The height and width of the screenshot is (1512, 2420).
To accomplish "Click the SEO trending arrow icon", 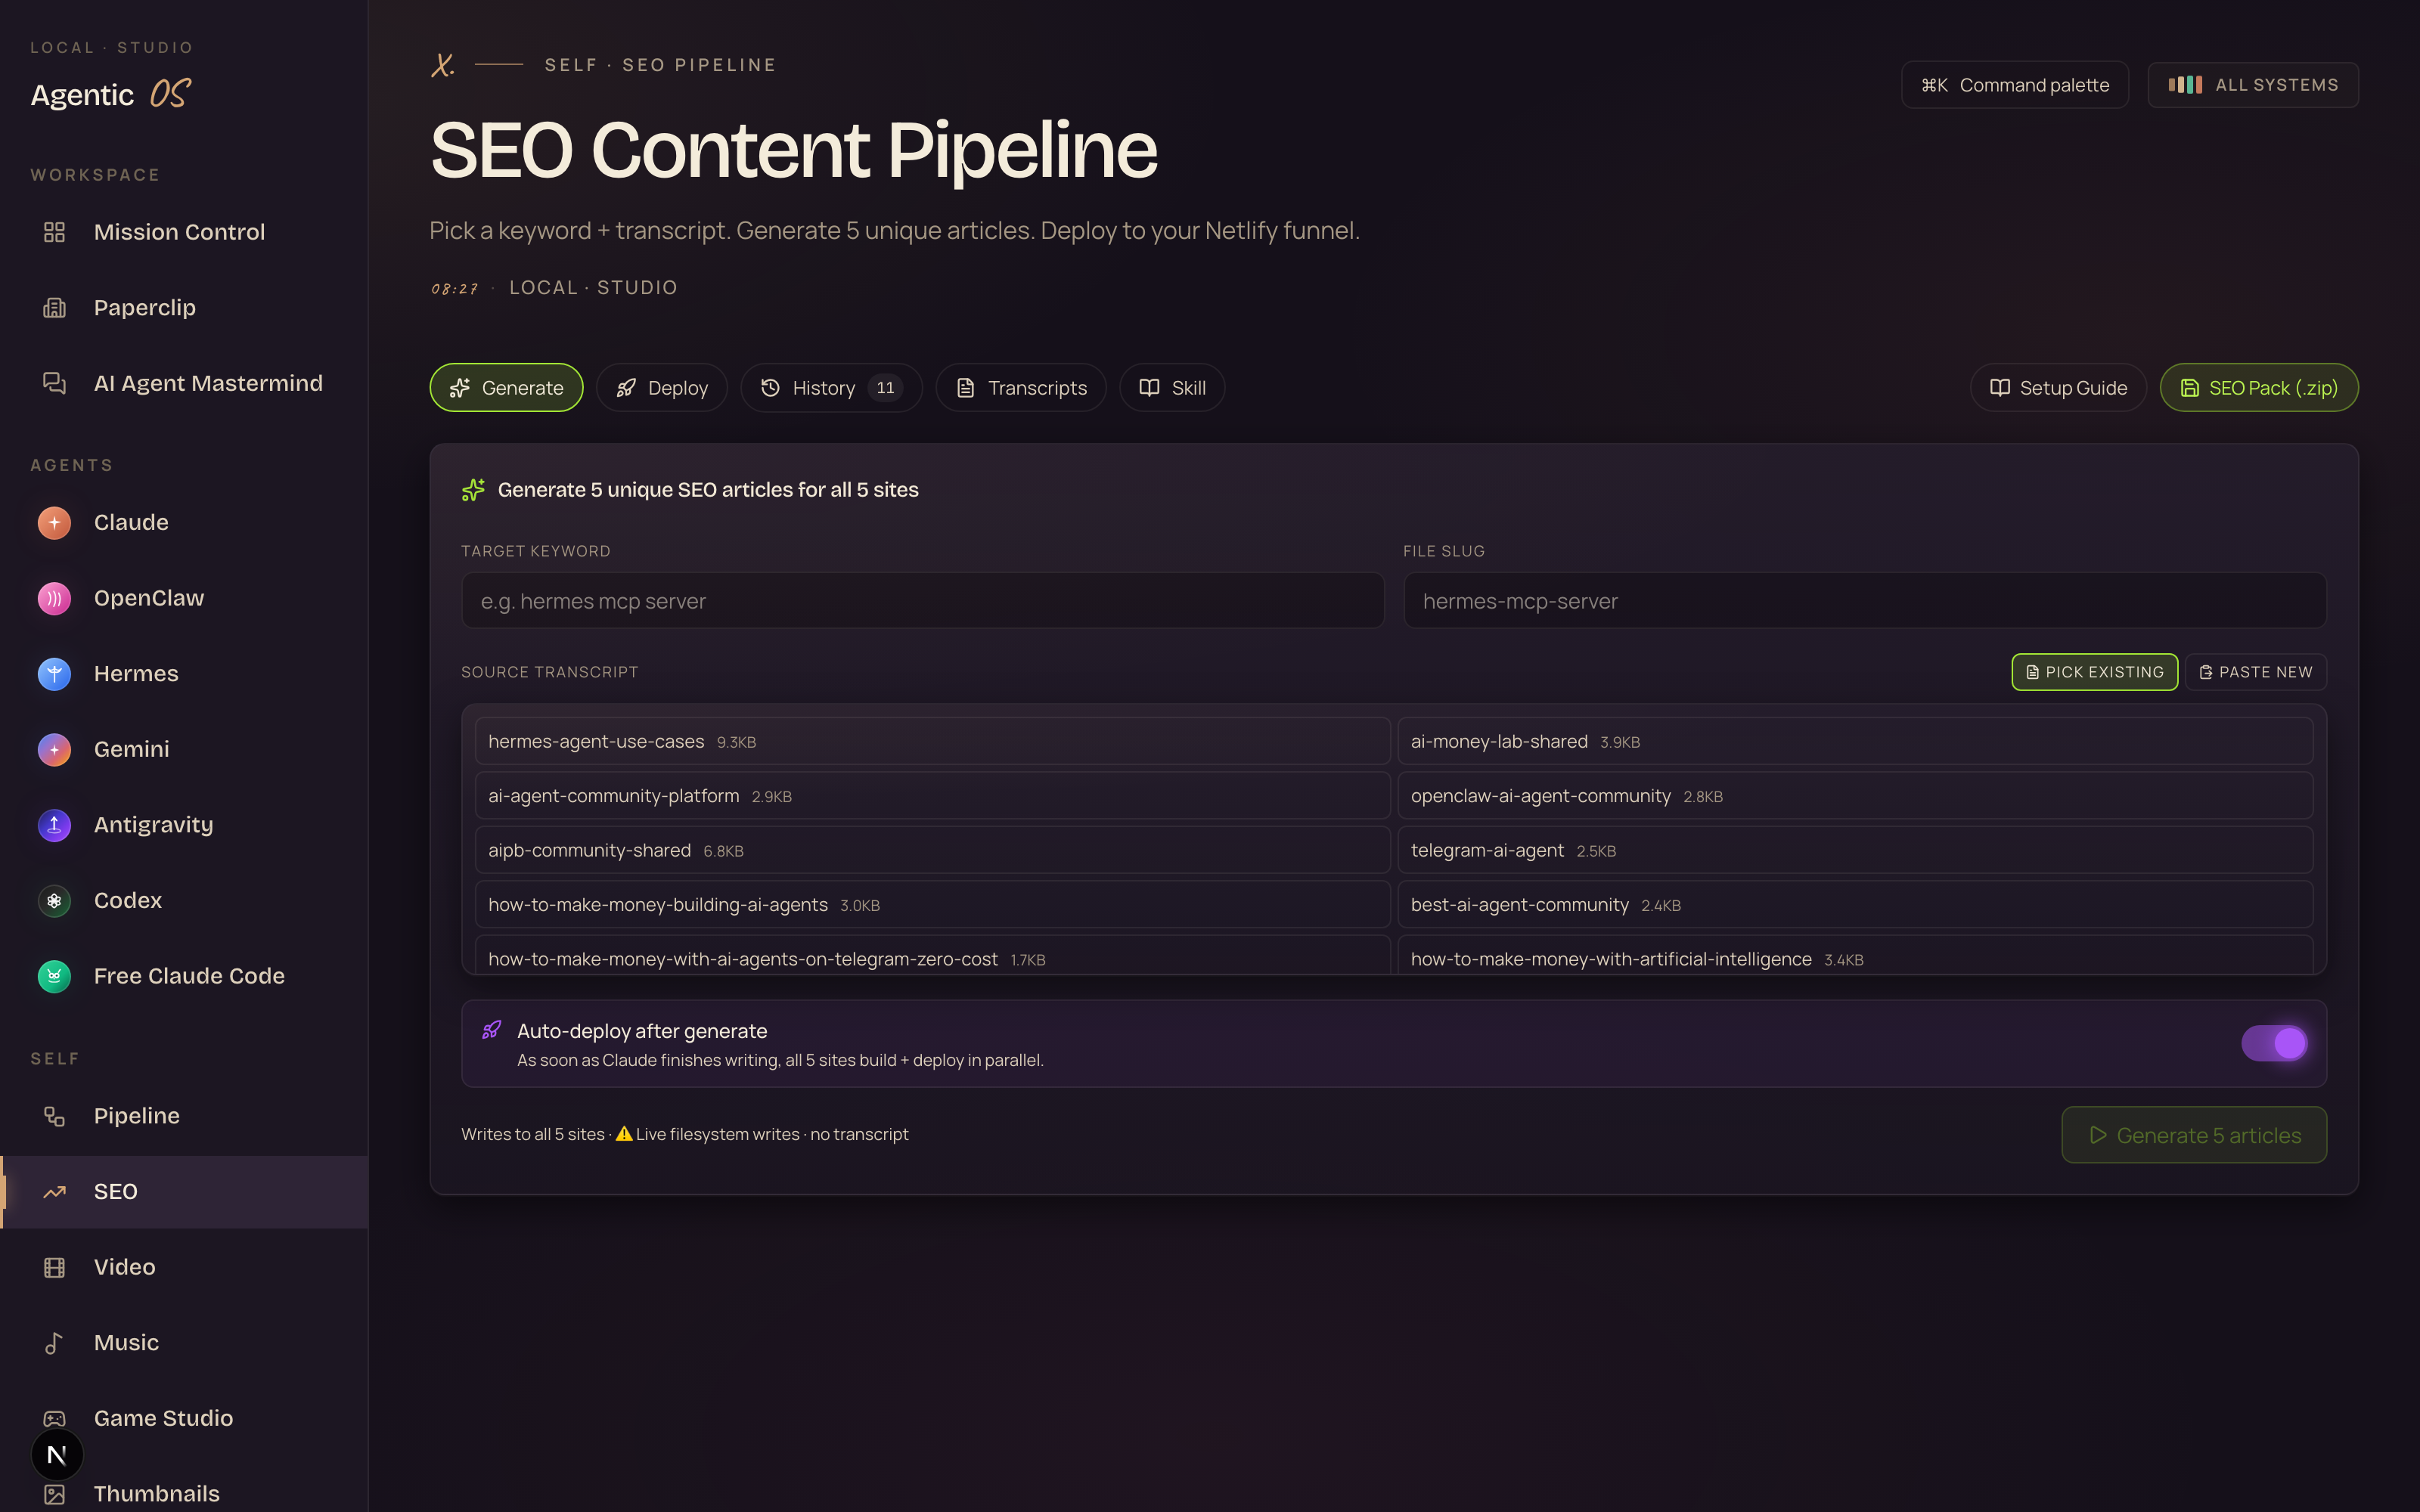I will [54, 1192].
